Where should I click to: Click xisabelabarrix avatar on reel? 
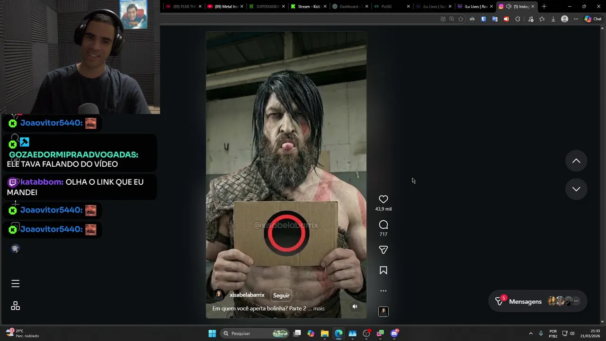tap(219, 295)
